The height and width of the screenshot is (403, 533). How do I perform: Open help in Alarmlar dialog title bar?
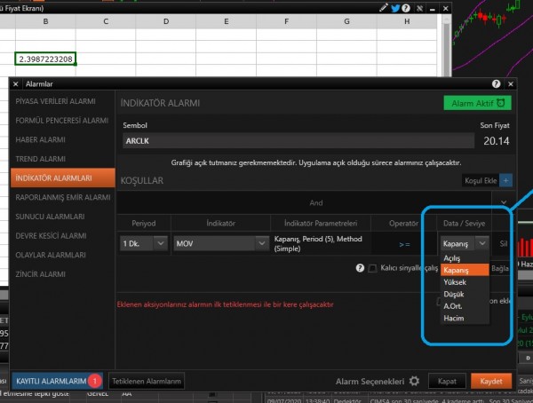pyautogui.click(x=497, y=83)
